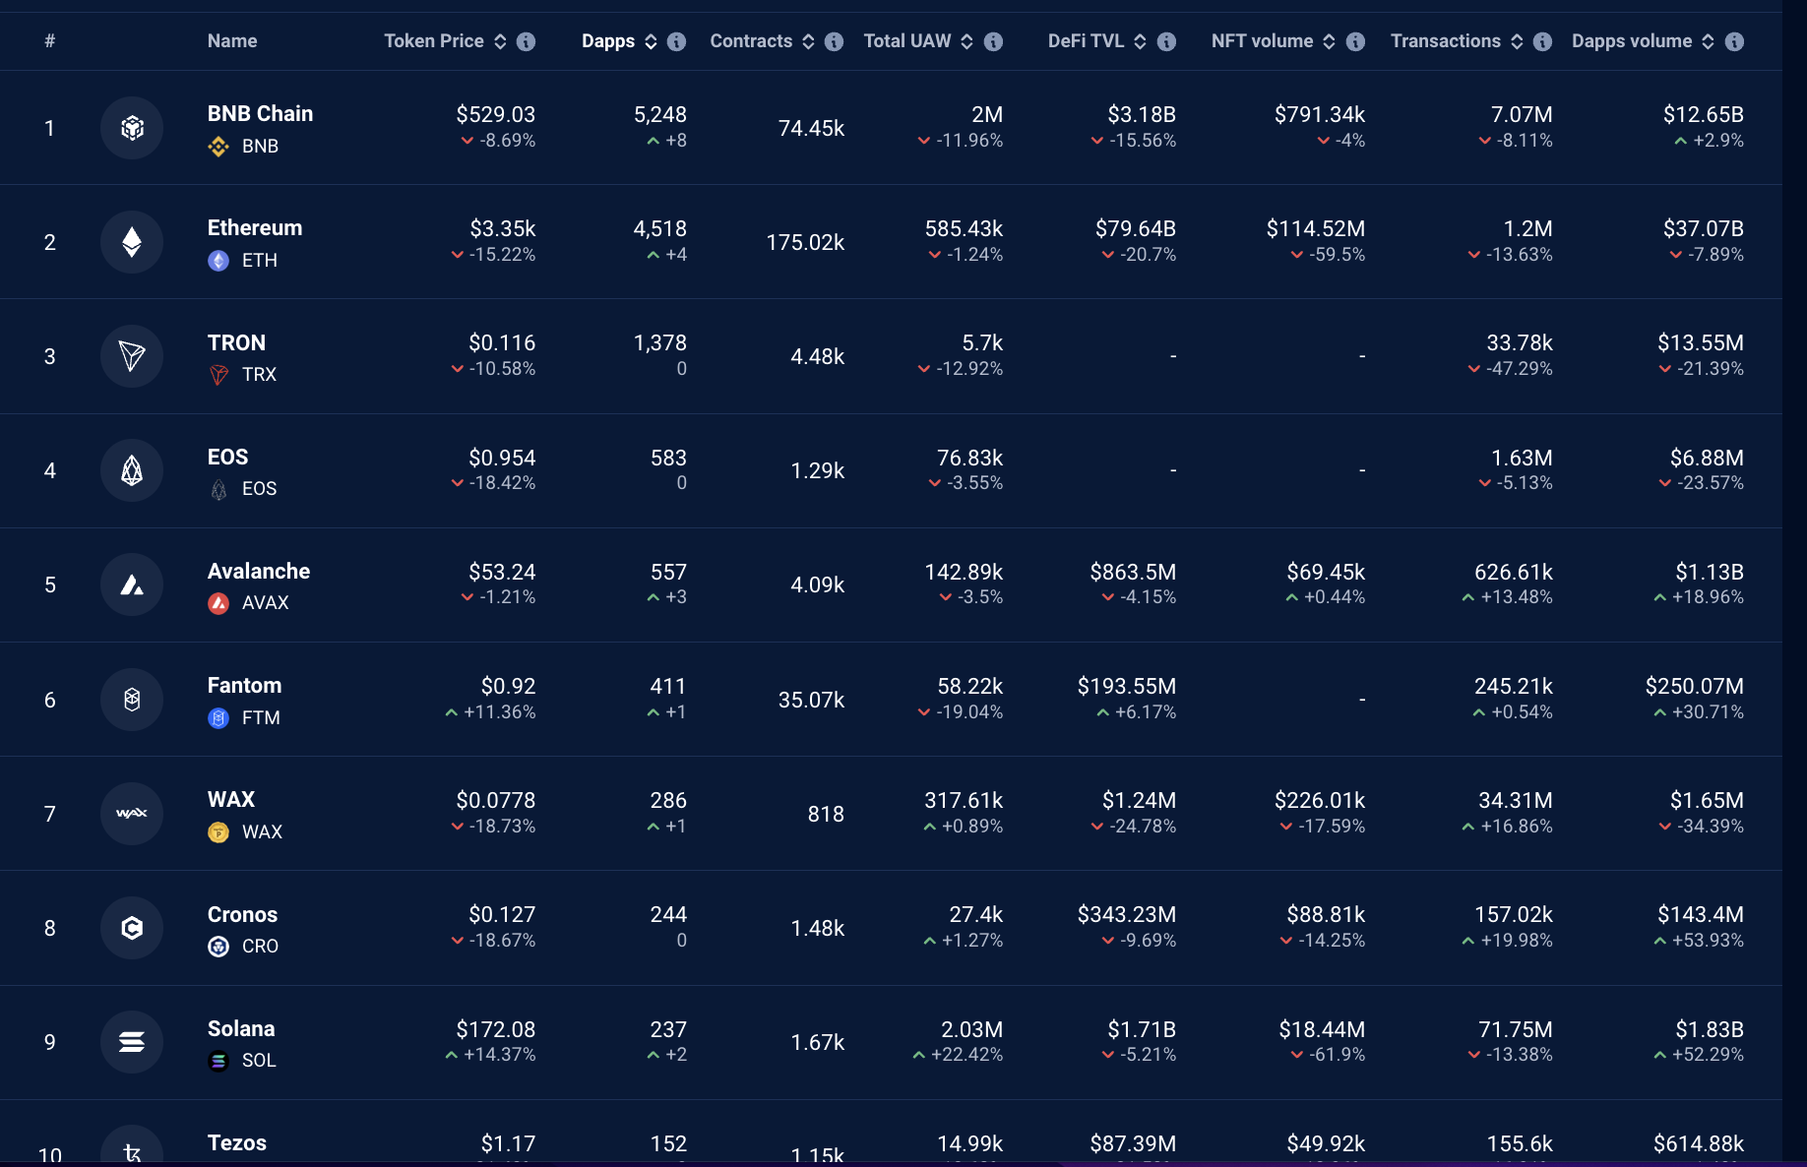This screenshot has width=1807, height=1167.
Task: Click the Name column header
Action: coord(232,41)
